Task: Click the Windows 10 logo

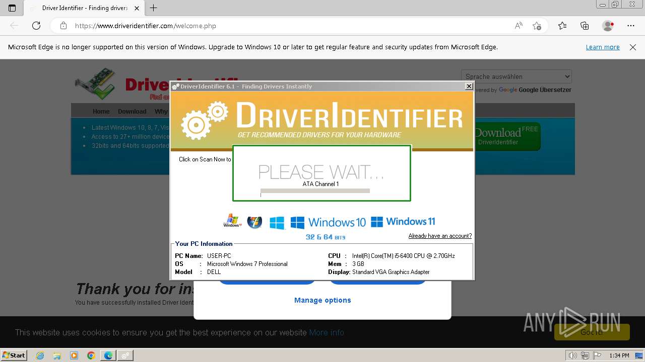Action: pyautogui.click(x=328, y=222)
